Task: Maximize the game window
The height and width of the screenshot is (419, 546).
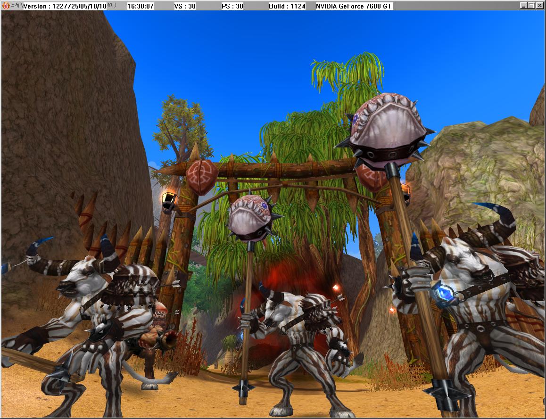Action: pos(531,6)
